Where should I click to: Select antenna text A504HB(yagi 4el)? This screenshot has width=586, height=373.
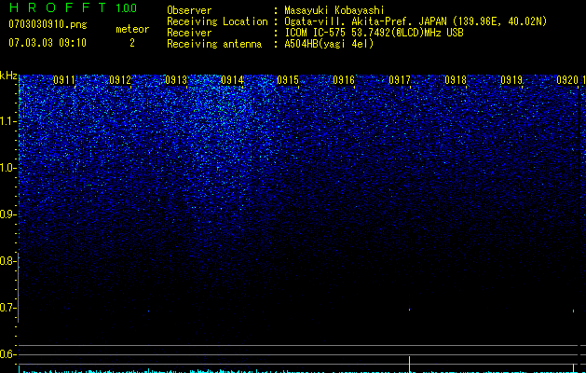point(329,44)
